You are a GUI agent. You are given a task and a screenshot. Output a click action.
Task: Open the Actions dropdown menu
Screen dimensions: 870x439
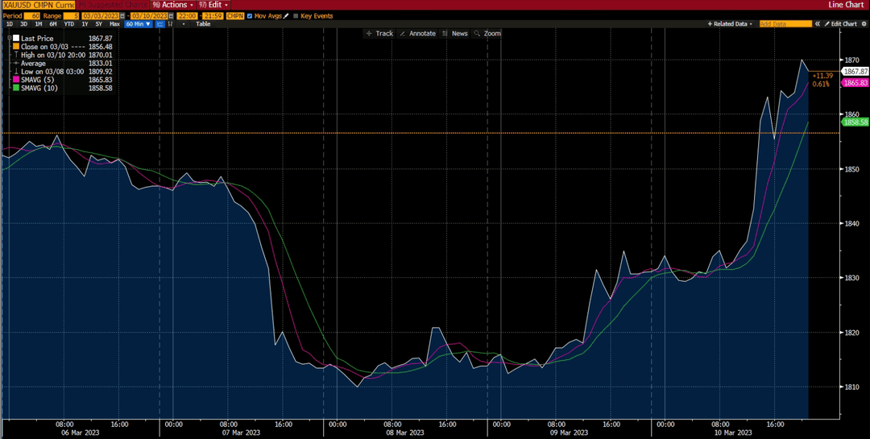point(173,5)
